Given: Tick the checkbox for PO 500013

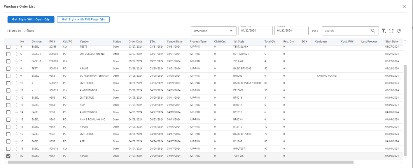Looking at the screenshot, I should point(8,90).
